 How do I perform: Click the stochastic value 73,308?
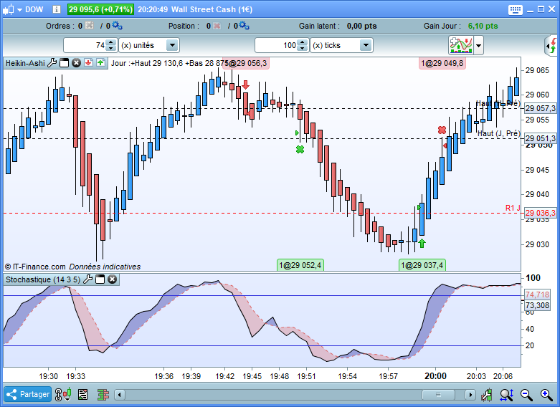coord(537,305)
